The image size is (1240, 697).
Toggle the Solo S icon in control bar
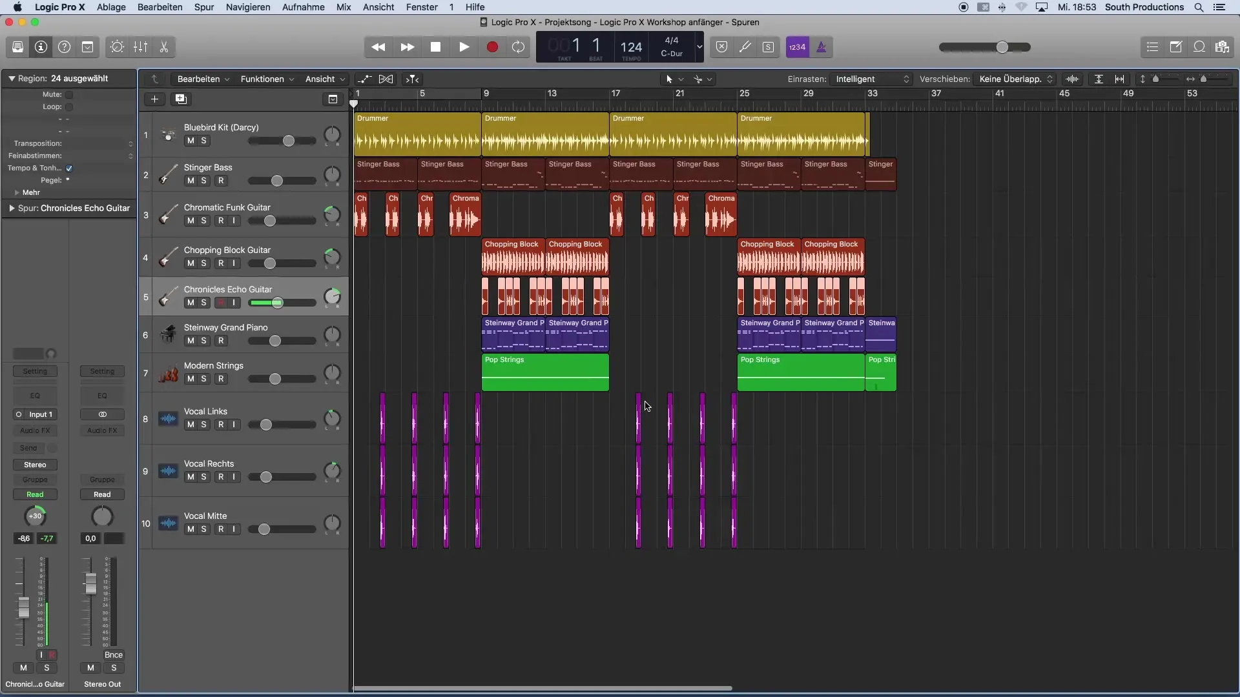coord(768,47)
